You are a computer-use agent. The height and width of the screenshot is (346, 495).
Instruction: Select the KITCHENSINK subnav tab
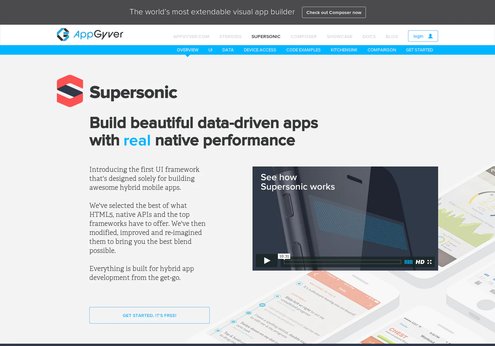click(x=344, y=50)
